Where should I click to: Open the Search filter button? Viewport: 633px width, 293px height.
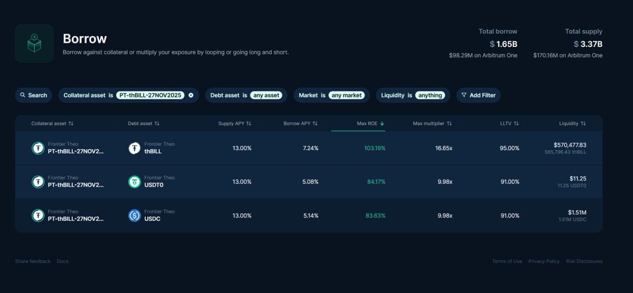click(34, 95)
